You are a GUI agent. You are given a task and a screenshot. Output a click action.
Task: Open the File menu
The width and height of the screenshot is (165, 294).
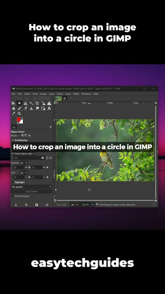(13, 94)
